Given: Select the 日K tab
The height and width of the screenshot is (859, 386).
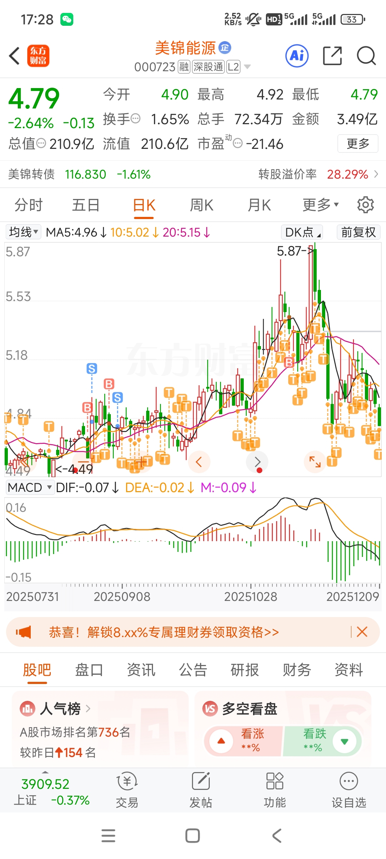Looking at the screenshot, I should click(144, 205).
